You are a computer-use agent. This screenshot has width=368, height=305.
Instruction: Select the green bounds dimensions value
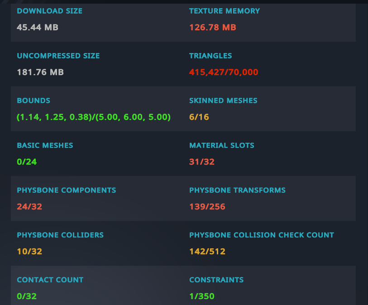94,117
